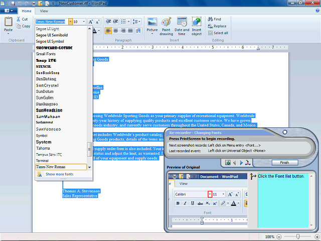Open the Paragraph settings dialog icon

[x=138, y=31]
